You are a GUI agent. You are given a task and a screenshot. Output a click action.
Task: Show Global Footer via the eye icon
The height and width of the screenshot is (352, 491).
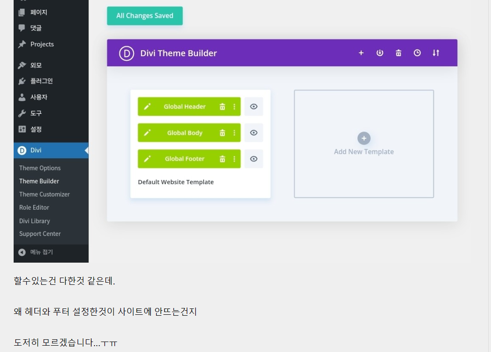coord(253,159)
